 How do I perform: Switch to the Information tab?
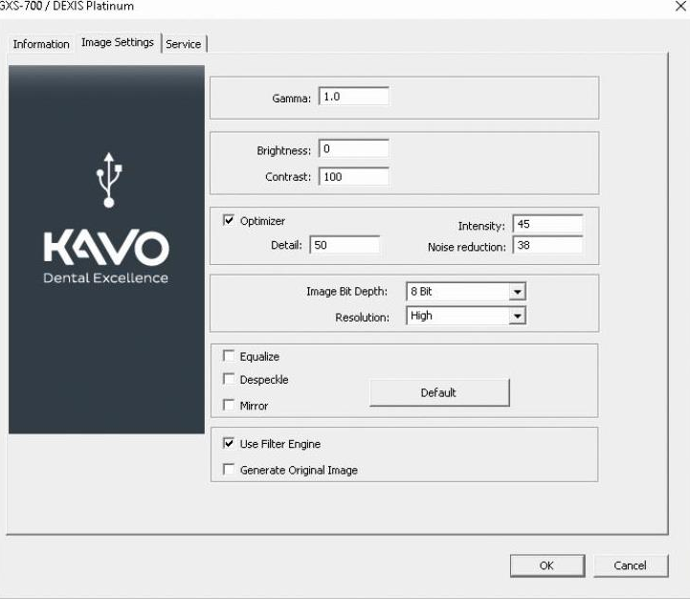[41, 44]
